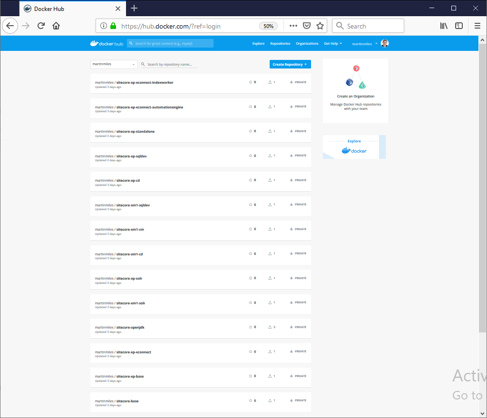Show the sidebars icon in toolbar
This screenshot has height=418, width=487.
click(459, 26)
